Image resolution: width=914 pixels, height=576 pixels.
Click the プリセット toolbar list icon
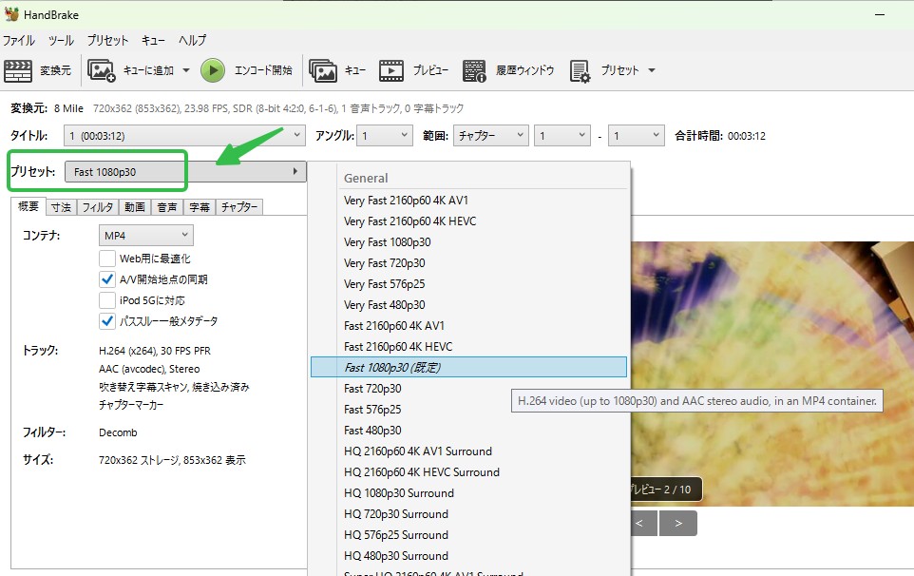580,70
